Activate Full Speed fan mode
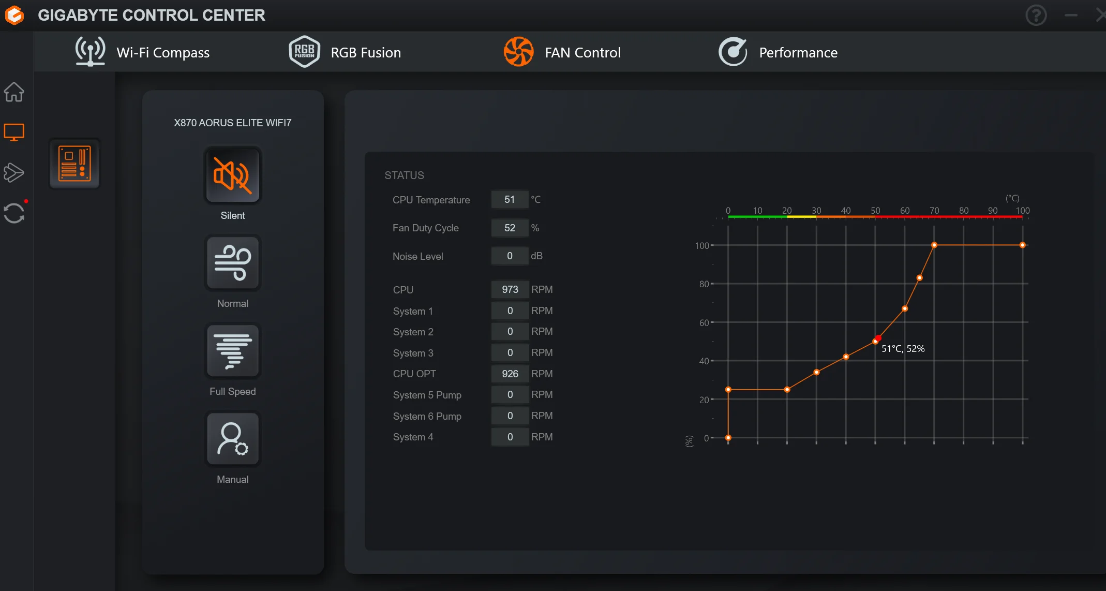 coord(232,351)
